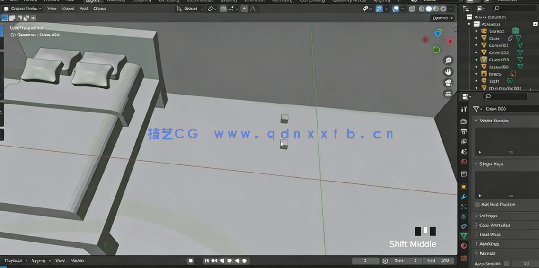Toggle auto keying record button in timeline
539x268 pixels.
tap(190, 261)
